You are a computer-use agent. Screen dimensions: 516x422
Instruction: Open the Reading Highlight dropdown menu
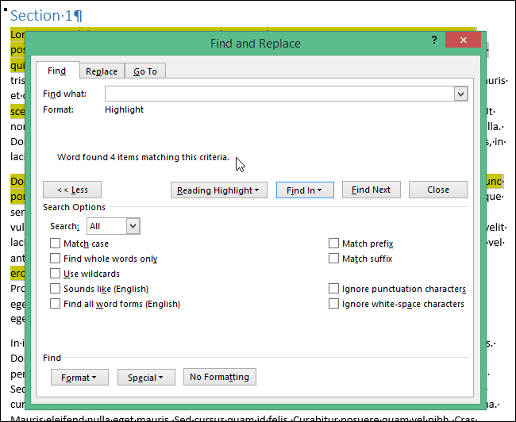pos(219,190)
